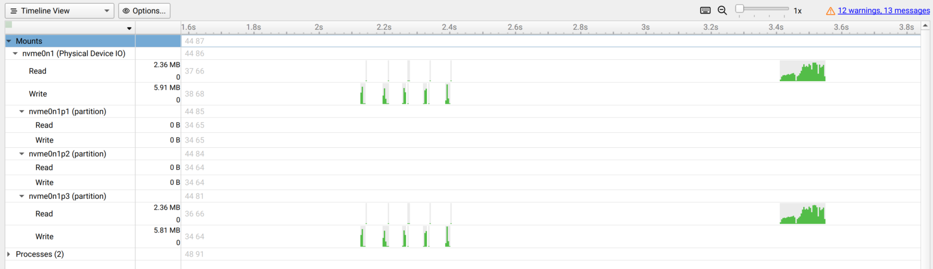Click the 1.8s mark on time ruler

coord(253,27)
